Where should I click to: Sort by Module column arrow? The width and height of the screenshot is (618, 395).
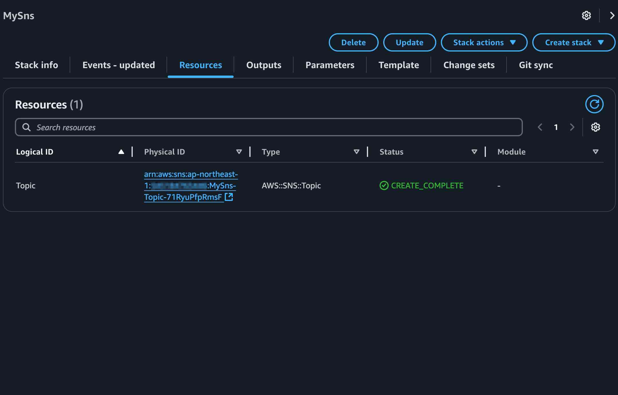tap(595, 152)
